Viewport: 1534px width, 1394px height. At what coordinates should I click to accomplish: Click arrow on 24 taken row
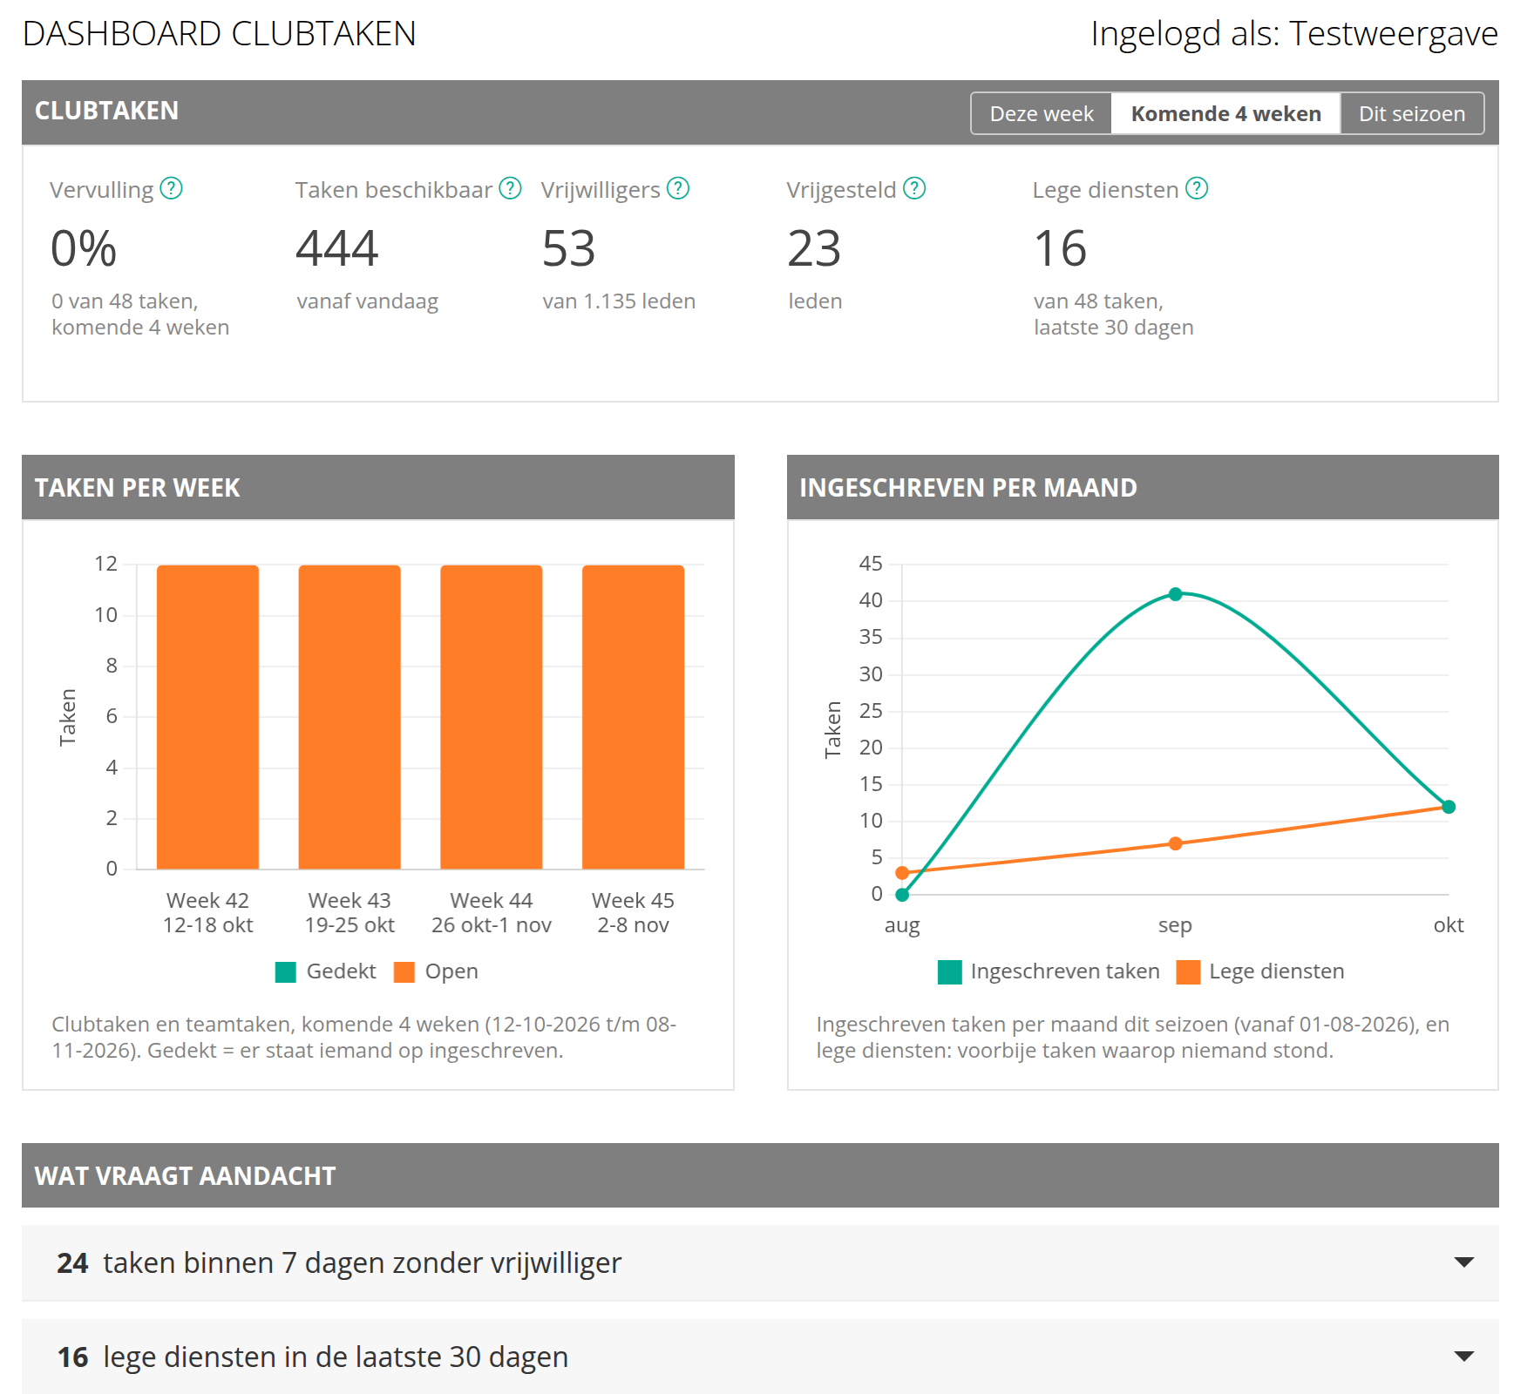(x=1464, y=1262)
